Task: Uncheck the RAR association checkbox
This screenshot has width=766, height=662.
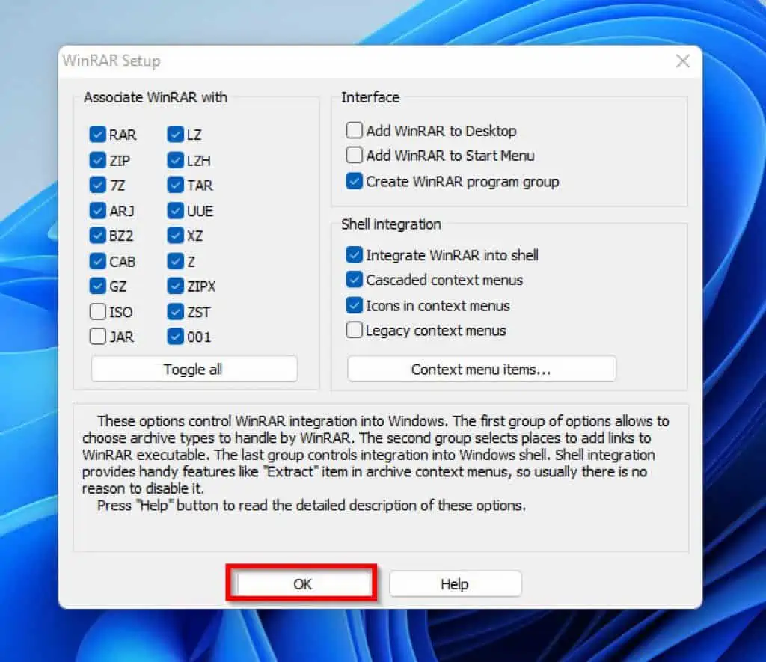Action: (x=98, y=135)
